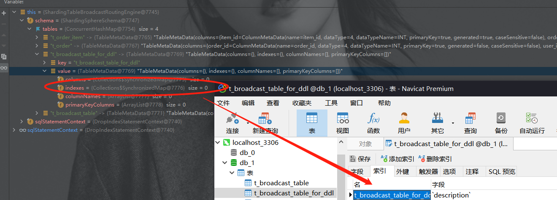Expand the "t_order" map entry

pyautogui.click(x=38, y=45)
